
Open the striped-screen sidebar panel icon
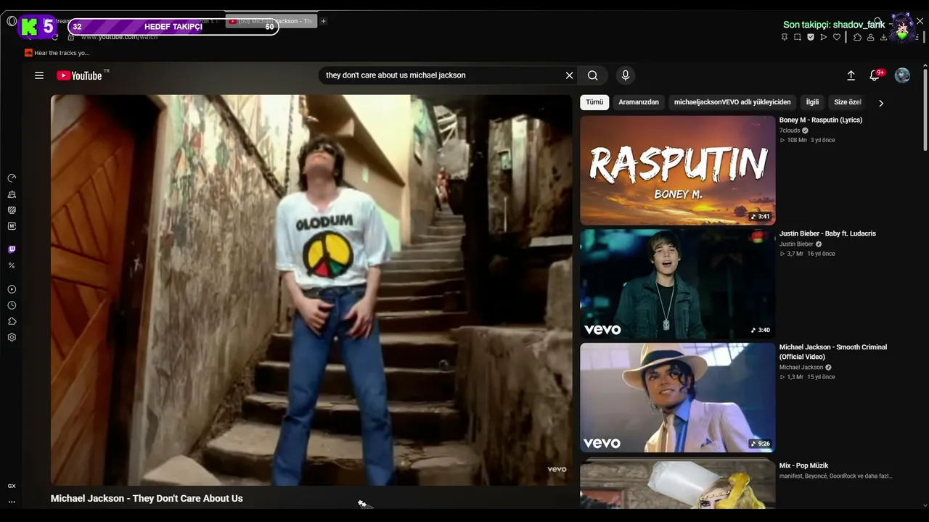click(12, 210)
